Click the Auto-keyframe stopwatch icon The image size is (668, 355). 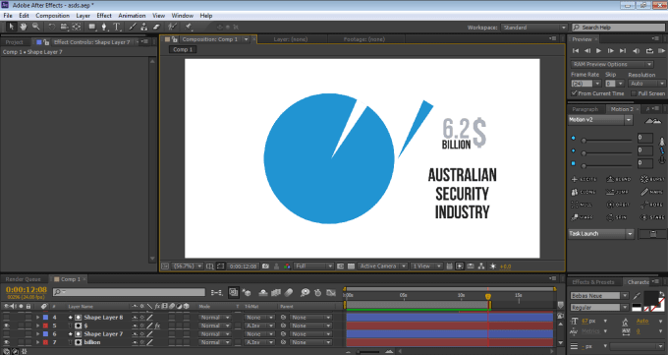coord(318,293)
